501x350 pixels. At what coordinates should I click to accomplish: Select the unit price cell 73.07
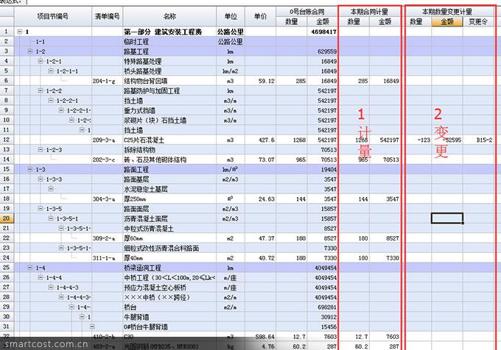tap(260, 160)
